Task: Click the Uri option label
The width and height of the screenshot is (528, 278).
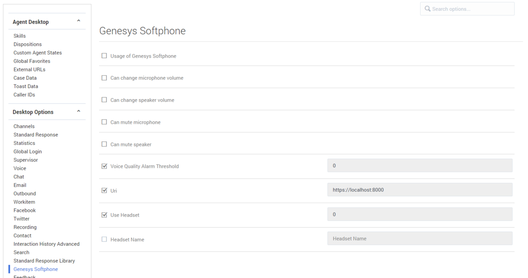Action: coord(114,191)
